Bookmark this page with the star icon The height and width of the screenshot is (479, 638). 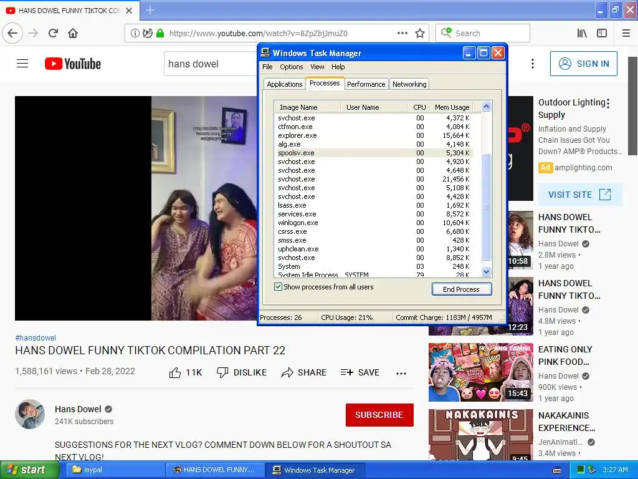pyautogui.click(x=420, y=33)
